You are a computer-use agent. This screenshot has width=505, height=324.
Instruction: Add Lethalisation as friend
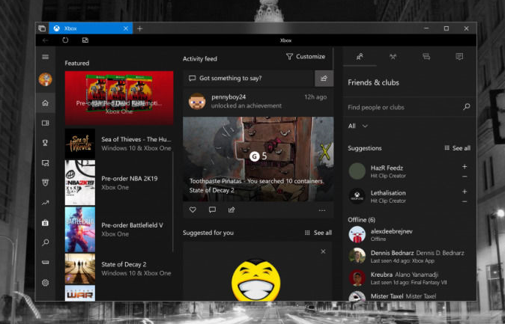point(465,192)
